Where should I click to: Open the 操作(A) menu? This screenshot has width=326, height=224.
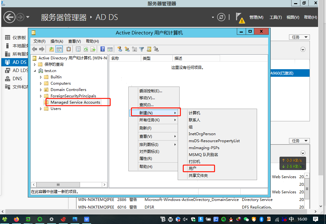[x=57, y=41]
